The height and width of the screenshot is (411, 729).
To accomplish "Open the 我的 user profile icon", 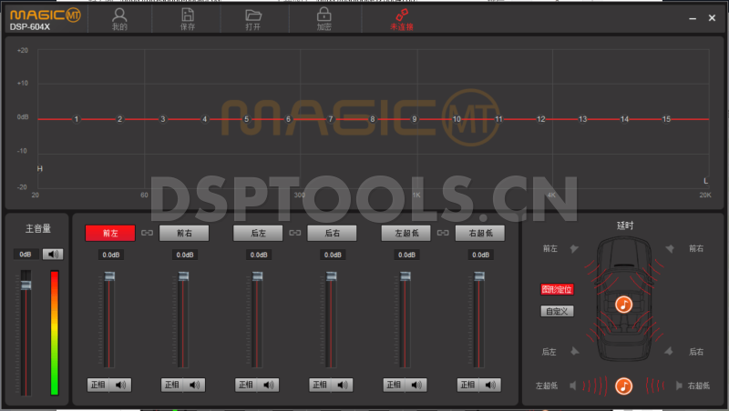I will click(x=118, y=15).
